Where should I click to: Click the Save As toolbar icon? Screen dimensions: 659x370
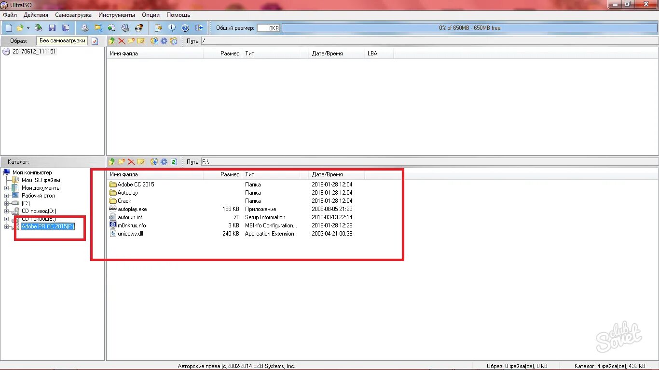[66, 28]
